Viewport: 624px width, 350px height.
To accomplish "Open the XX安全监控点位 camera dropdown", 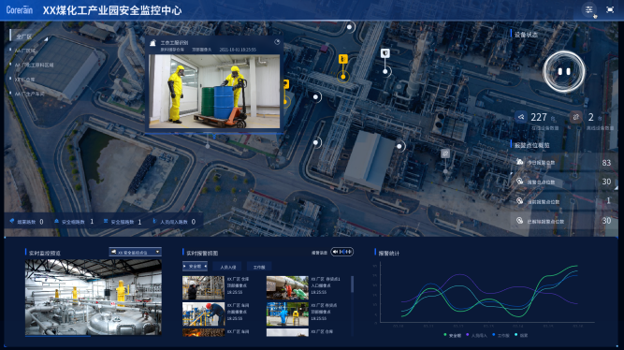I will point(136,252).
